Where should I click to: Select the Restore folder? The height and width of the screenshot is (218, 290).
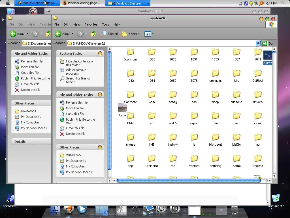[194, 162]
